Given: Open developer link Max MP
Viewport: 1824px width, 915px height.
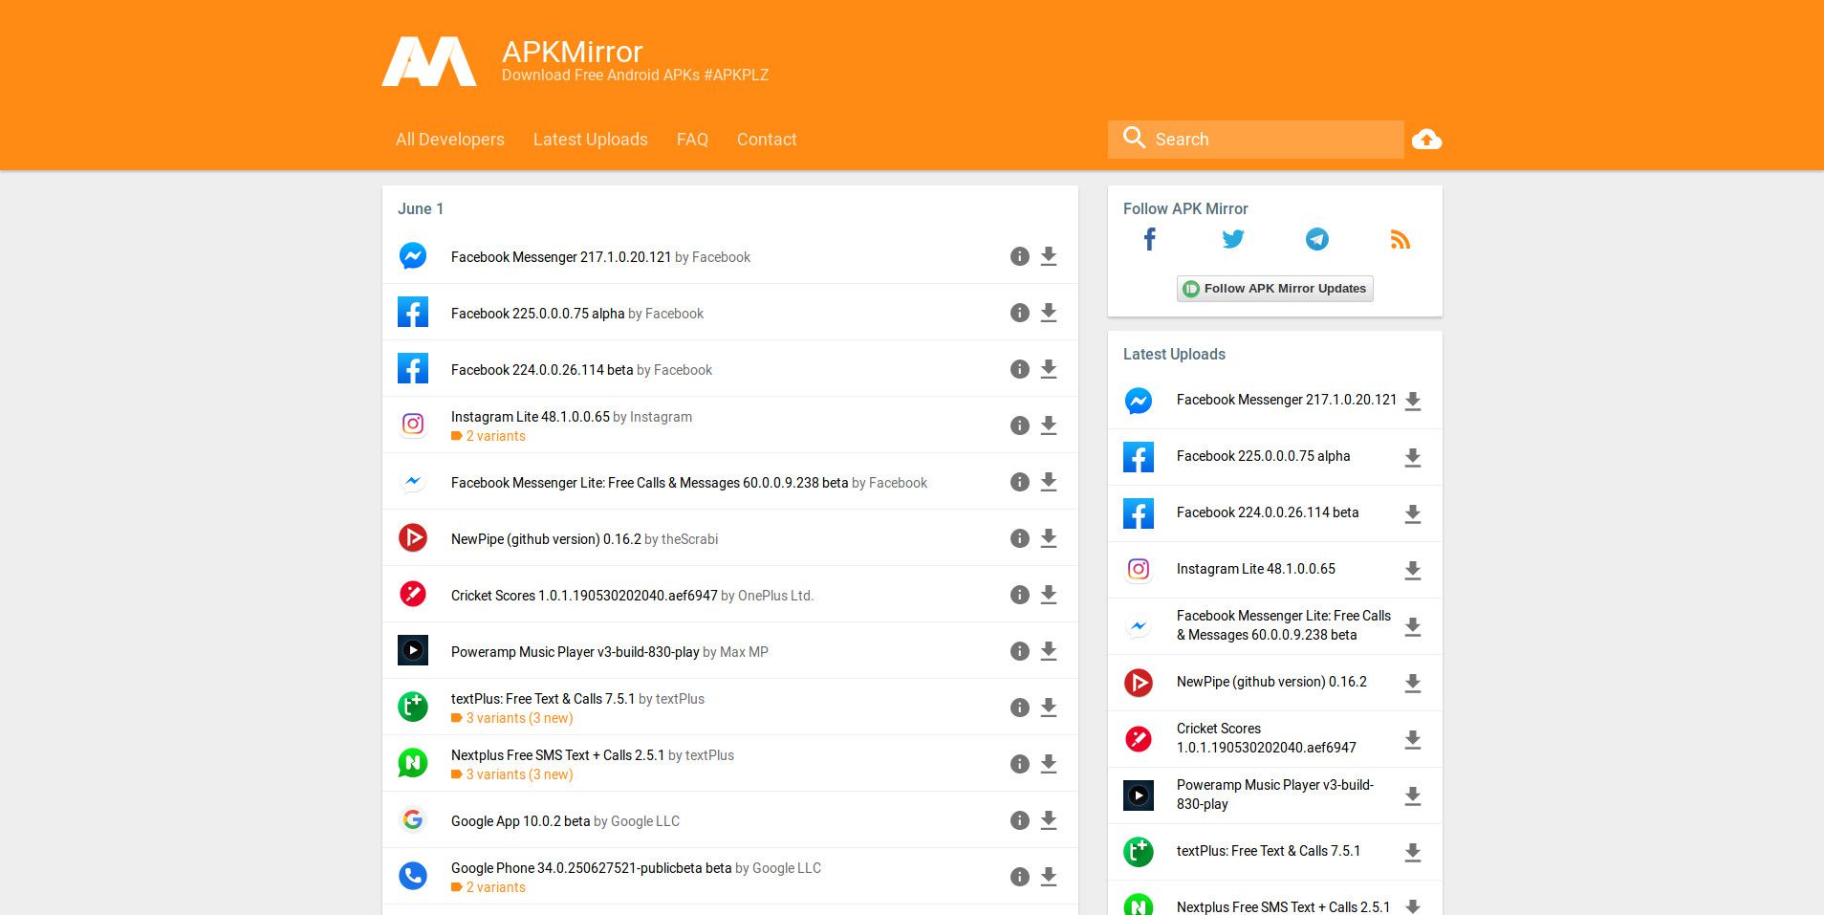Looking at the screenshot, I should click(744, 652).
